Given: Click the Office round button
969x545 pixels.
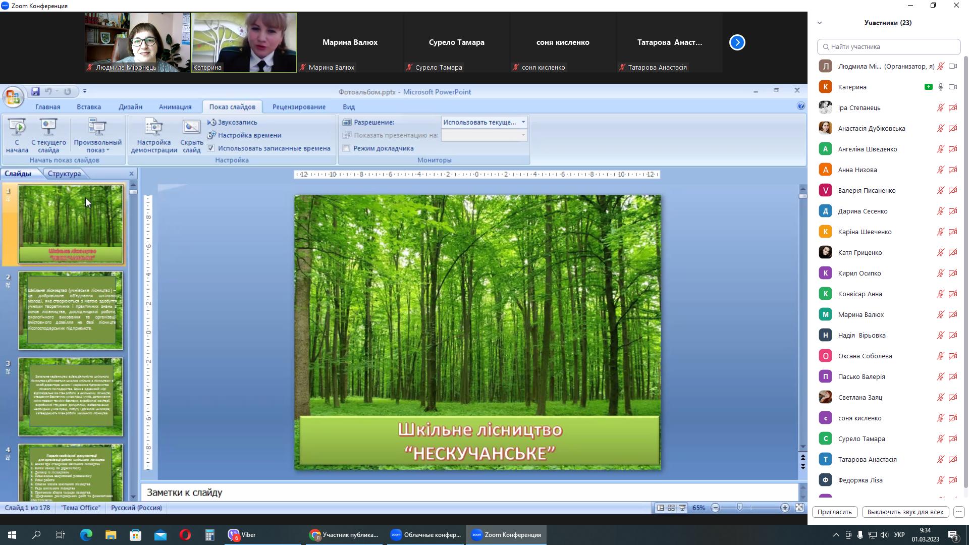Looking at the screenshot, I should (13, 97).
